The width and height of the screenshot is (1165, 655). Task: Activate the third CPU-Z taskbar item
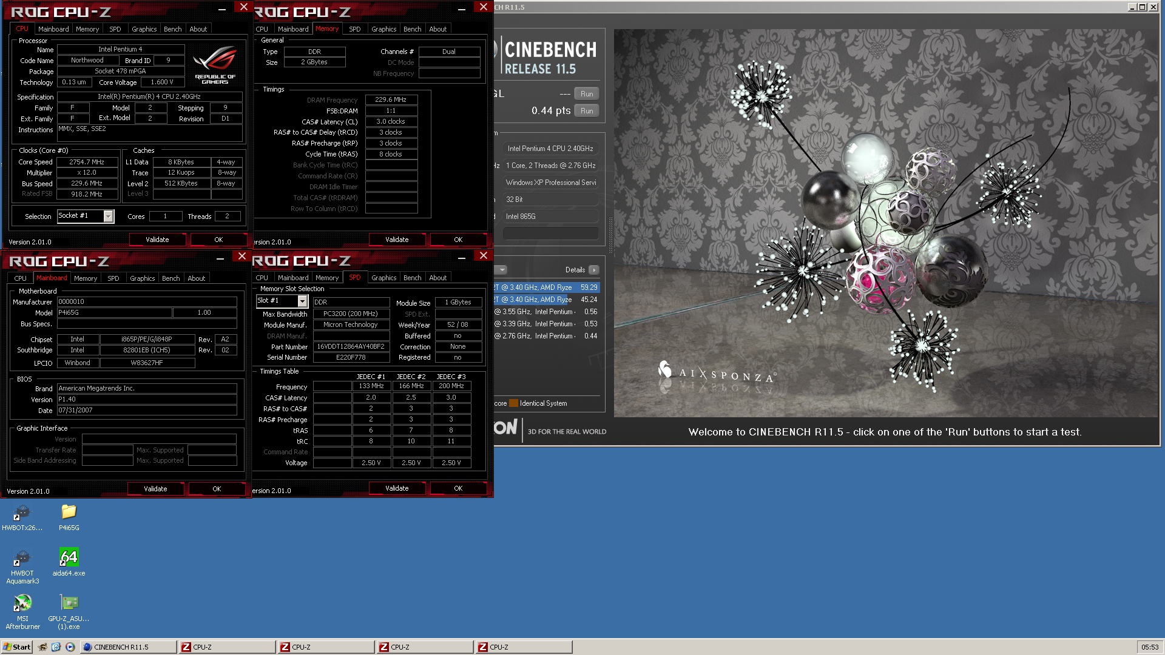(425, 647)
